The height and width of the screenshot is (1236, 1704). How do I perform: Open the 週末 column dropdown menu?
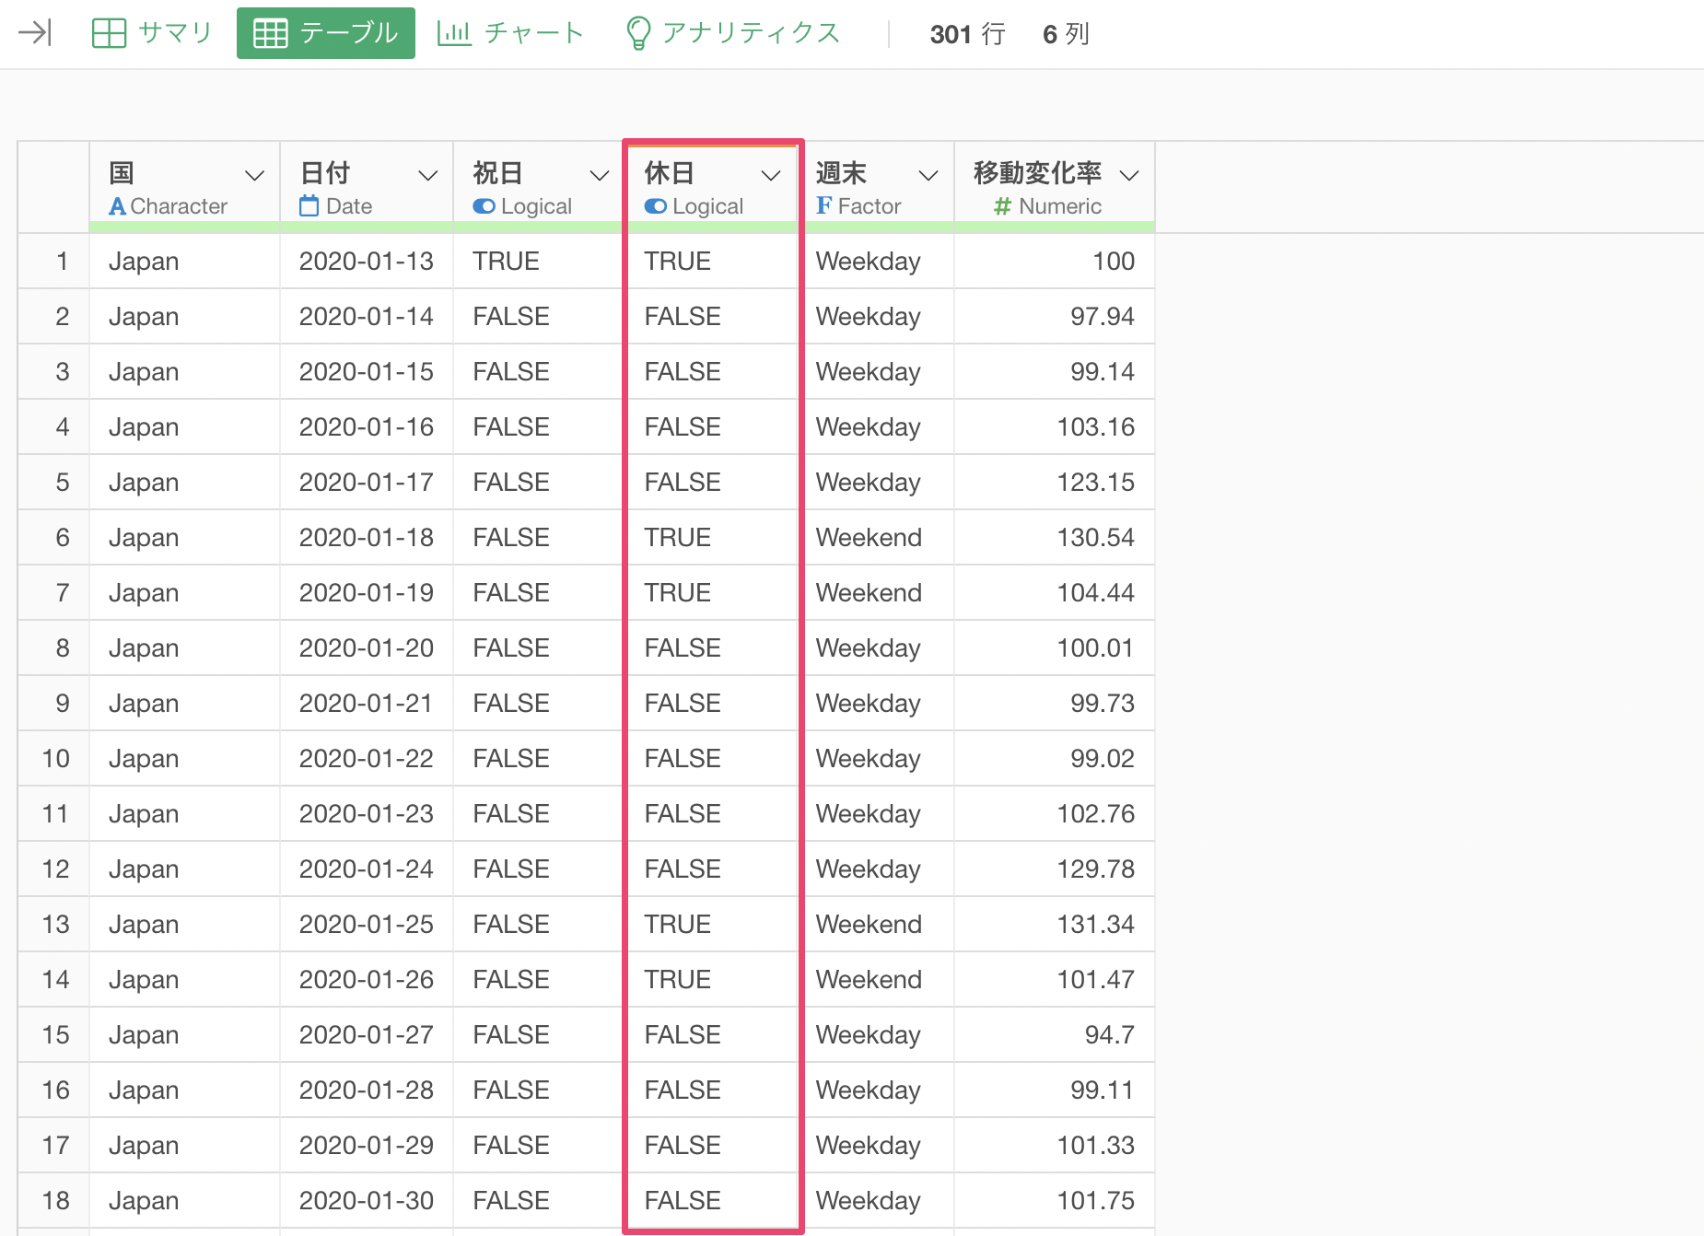[x=928, y=175]
